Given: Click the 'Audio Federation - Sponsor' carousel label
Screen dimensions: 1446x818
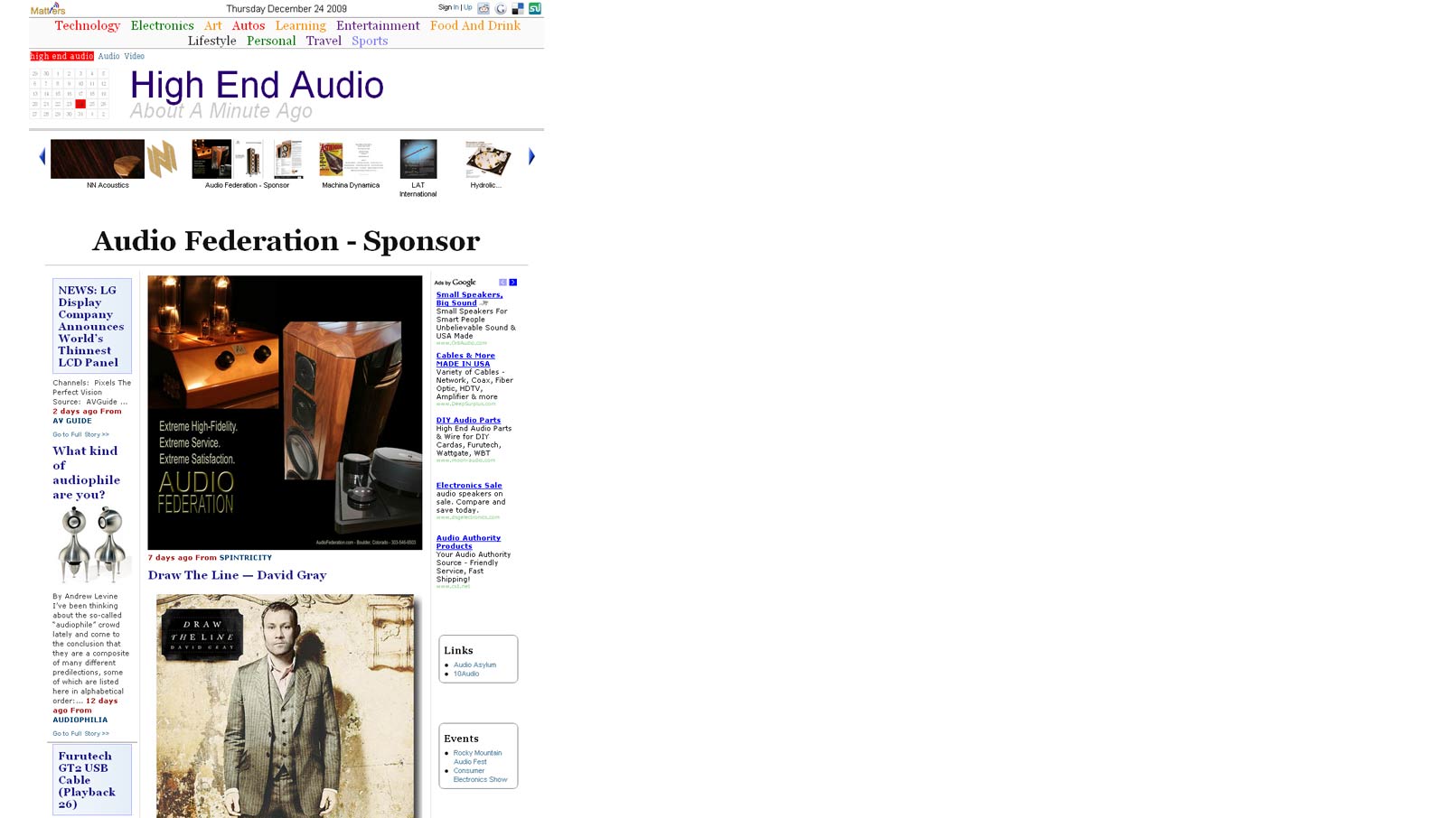Looking at the screenshot, I should pos(247,185).
